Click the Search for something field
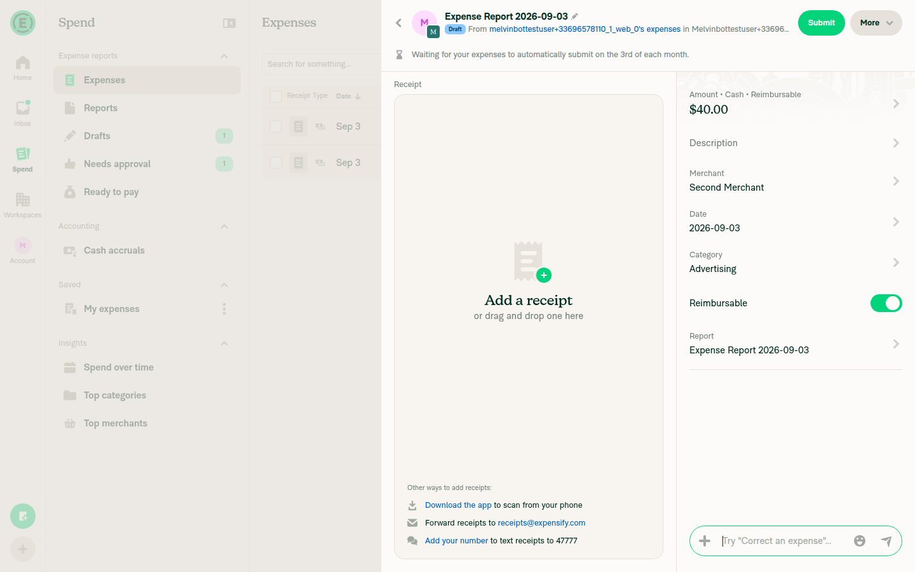 pos(322,64)
